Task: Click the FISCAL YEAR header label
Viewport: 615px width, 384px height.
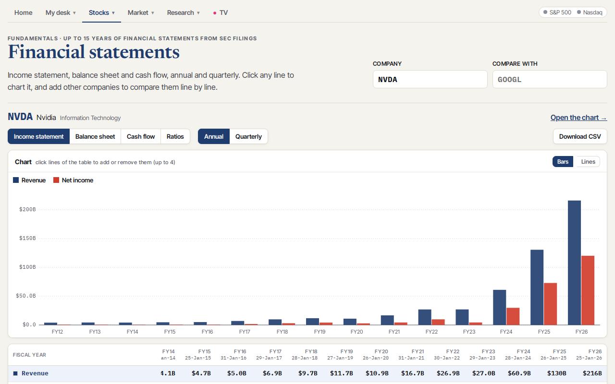Action: point(29,355)
